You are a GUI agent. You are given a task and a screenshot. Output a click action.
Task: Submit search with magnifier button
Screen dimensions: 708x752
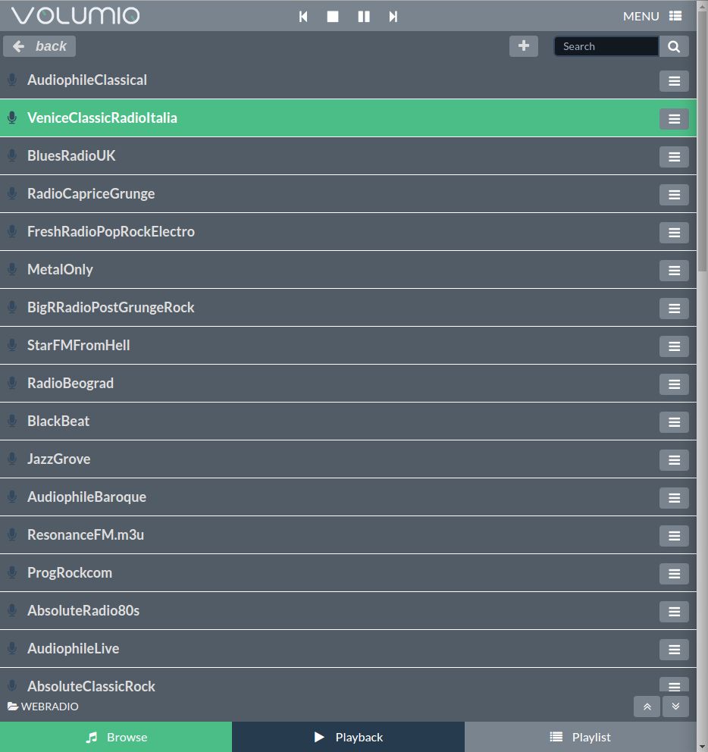[x=674, y=46]
